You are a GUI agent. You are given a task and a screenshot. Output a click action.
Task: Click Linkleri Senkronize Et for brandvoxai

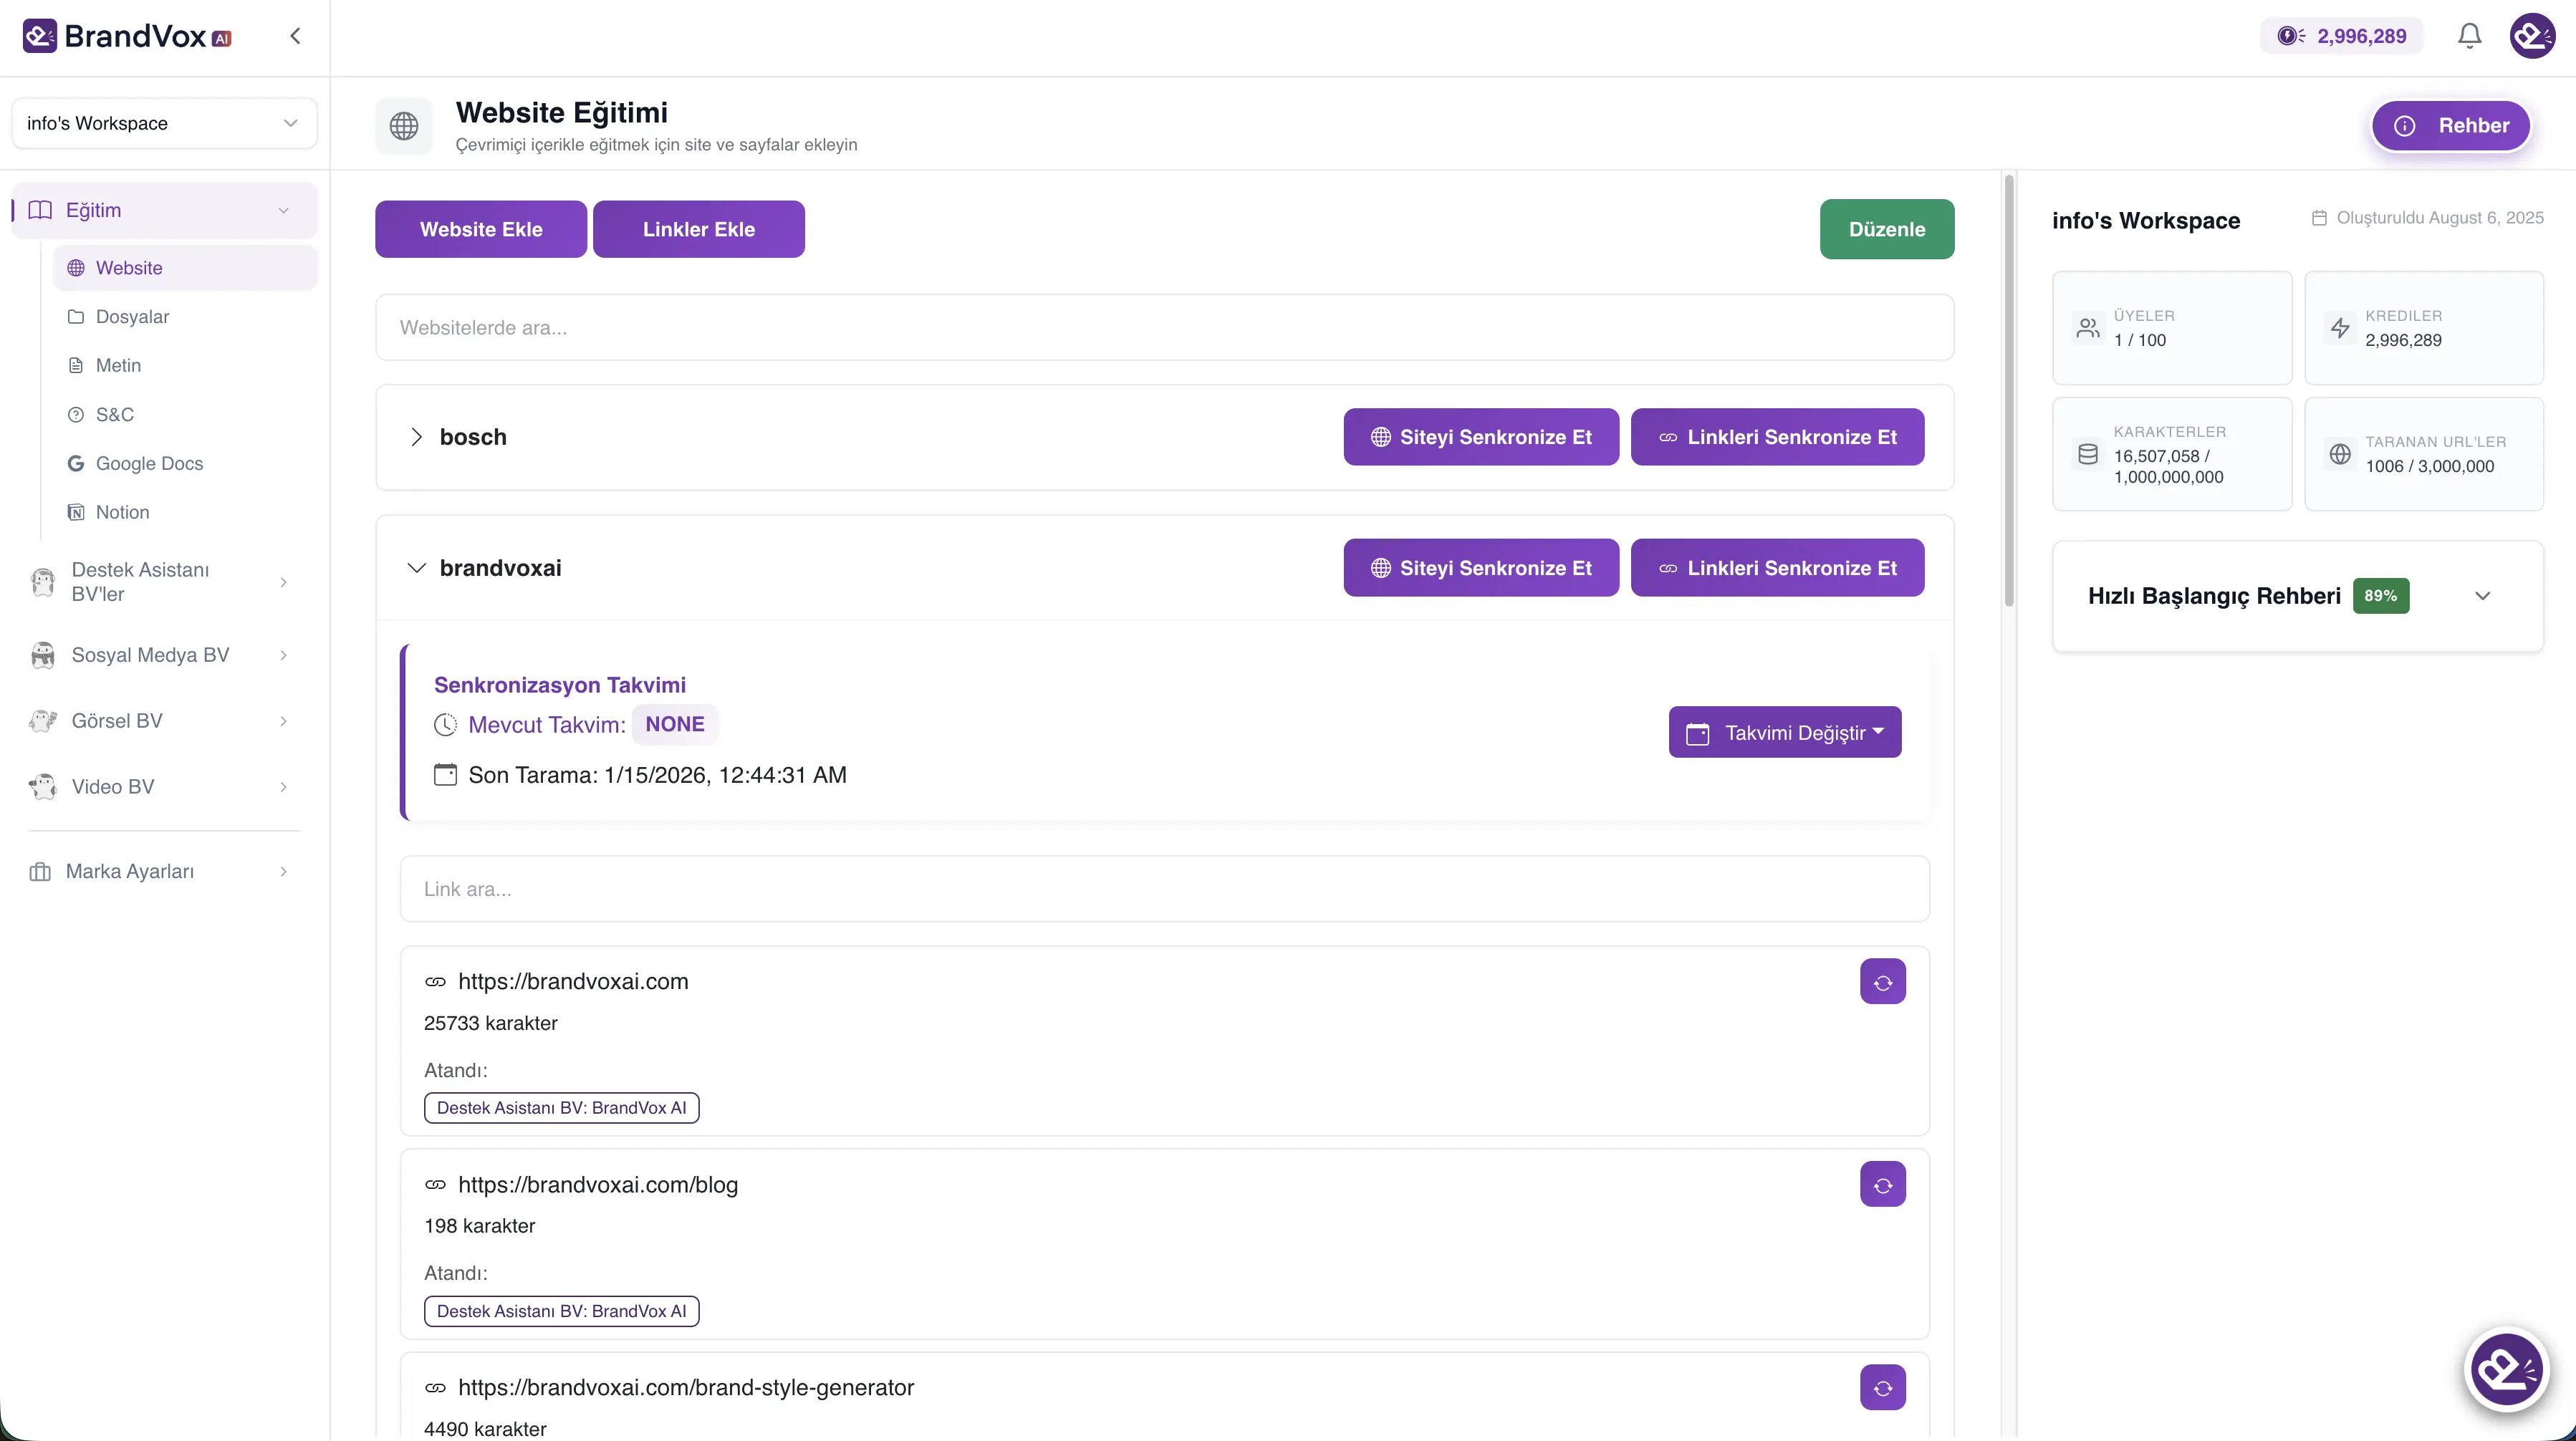(1778, 568)
